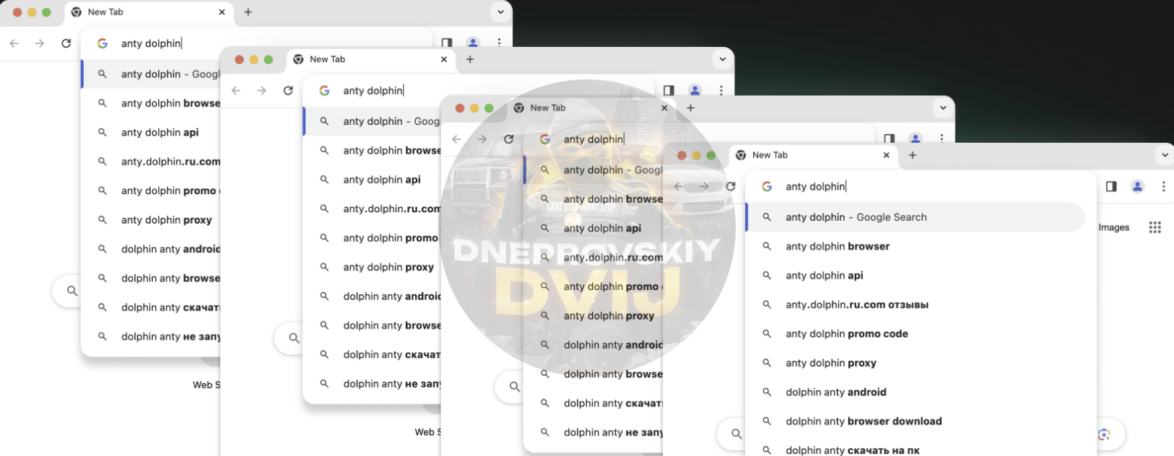The width and height of the screenshot is (1174, 456).
Task: Choose 'anty dolphin proxy' suggestion in frontmost window
Action: point(916,363)
